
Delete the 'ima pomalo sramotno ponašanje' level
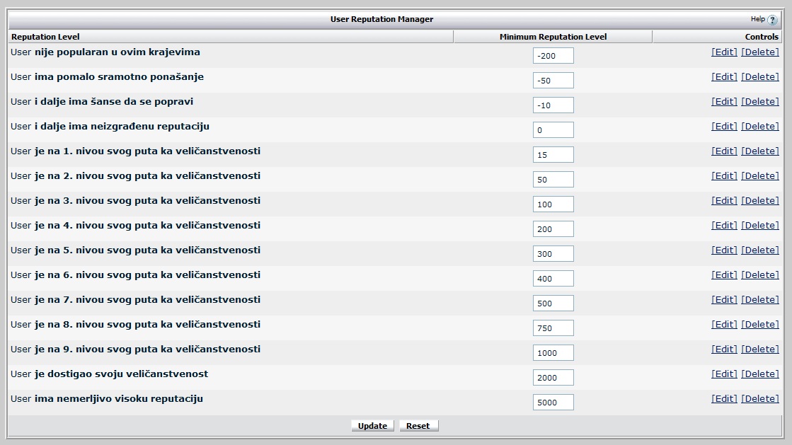coord(759,77)
